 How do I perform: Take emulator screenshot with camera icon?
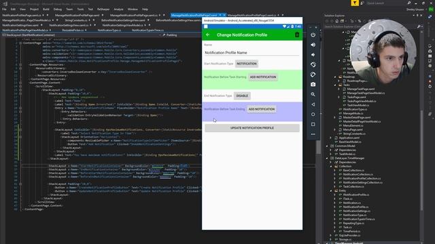tap(313, 84)
